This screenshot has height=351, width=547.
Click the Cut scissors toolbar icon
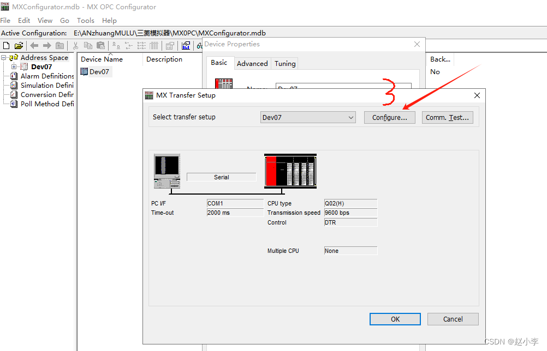[x=75, y=46]
